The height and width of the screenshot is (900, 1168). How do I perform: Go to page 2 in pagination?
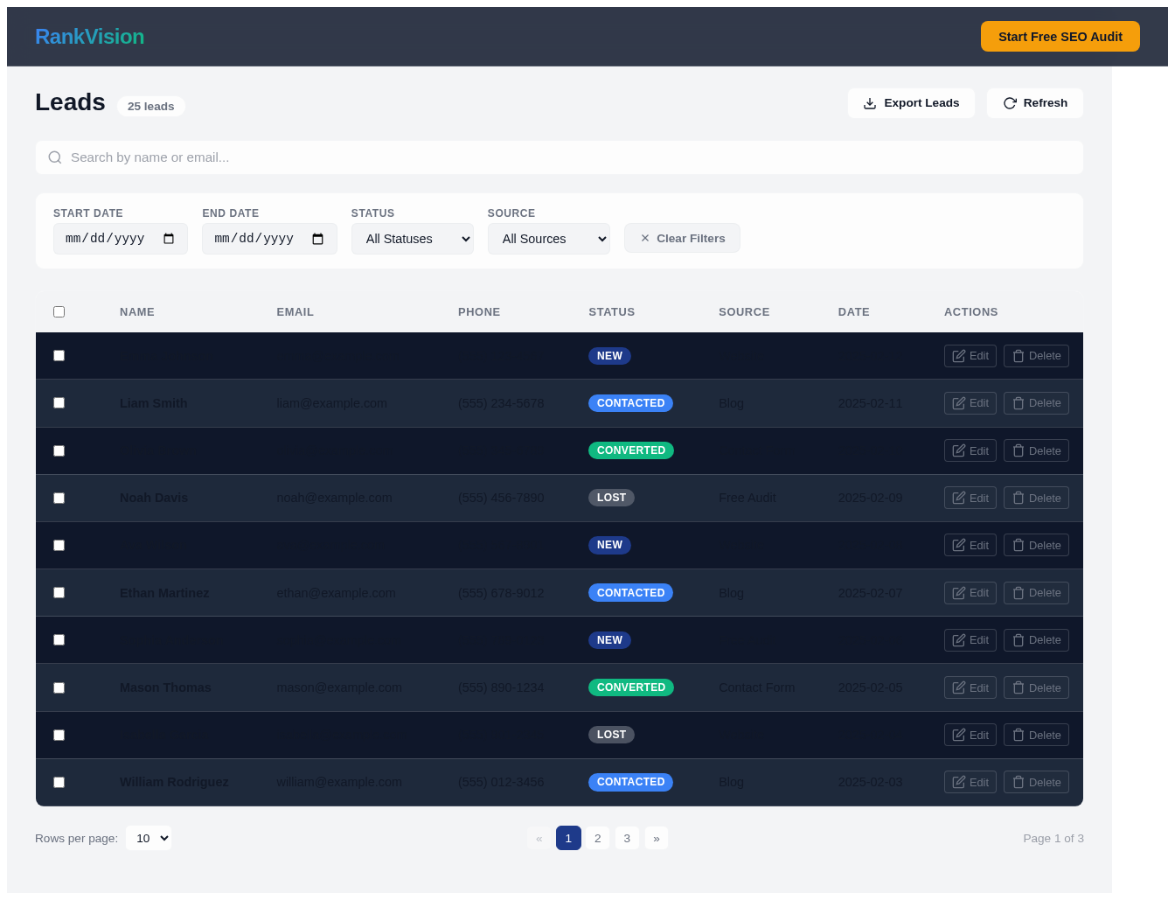pyautogui.click(x=598, y=838)
